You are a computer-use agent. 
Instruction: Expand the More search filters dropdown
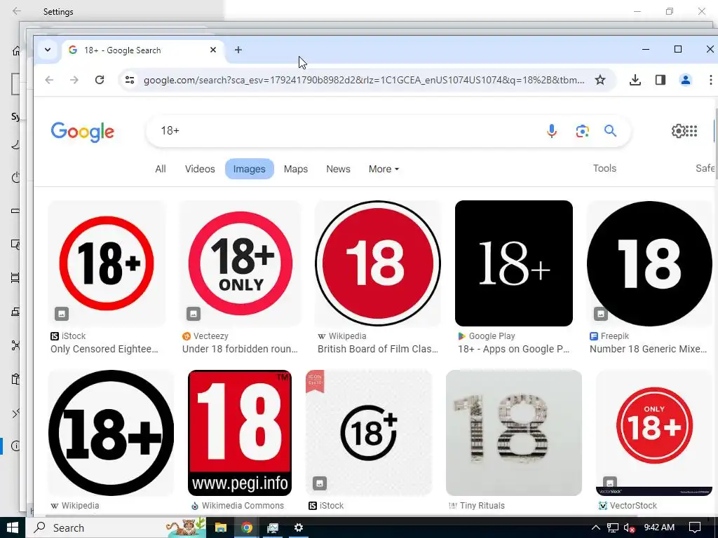[384, 169]
